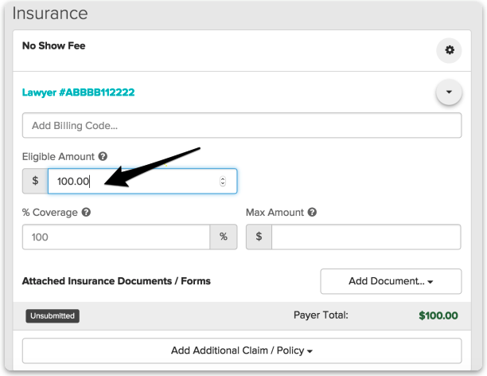Click the dollar sign before Eligible Amount field
This screenshot has height=376, width=487.
tap(35, 181)
